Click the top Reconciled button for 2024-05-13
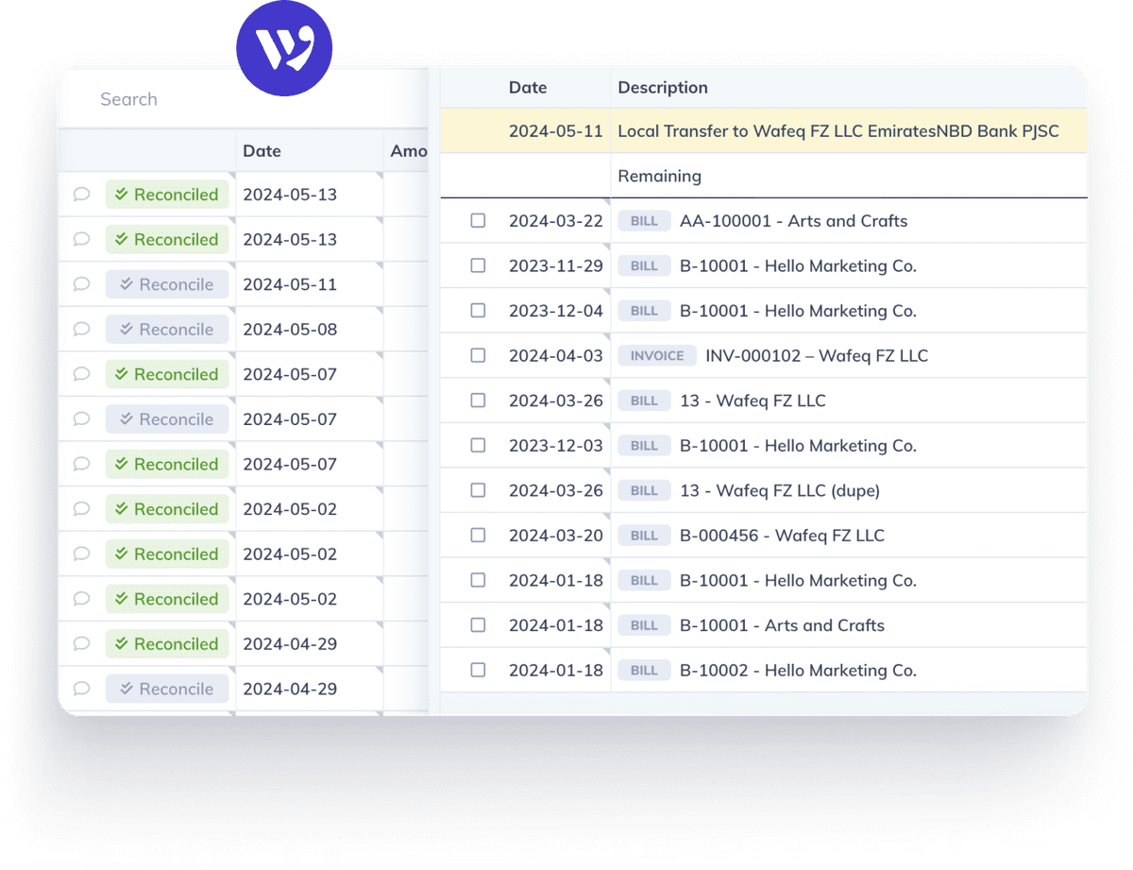 pos(167,194)
